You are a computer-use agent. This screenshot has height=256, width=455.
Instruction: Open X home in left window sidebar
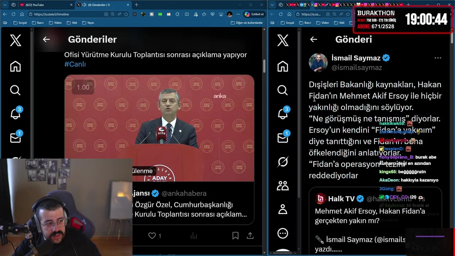click(15, 66)
